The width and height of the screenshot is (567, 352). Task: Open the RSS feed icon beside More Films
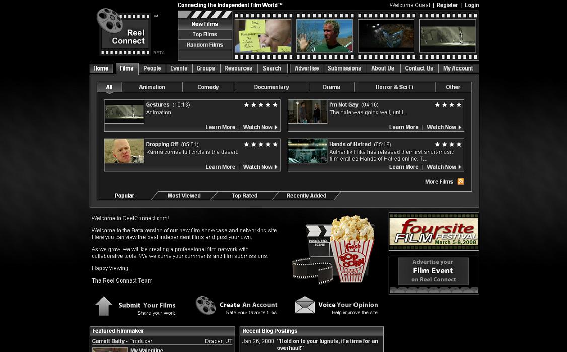click(461, 182)
